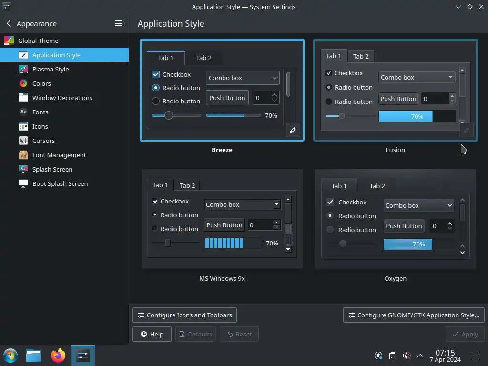The image size is (488, 366).
Task: Click the slider handle in Breeze preview
Action: pyautogui.click(x=169, y=115)
